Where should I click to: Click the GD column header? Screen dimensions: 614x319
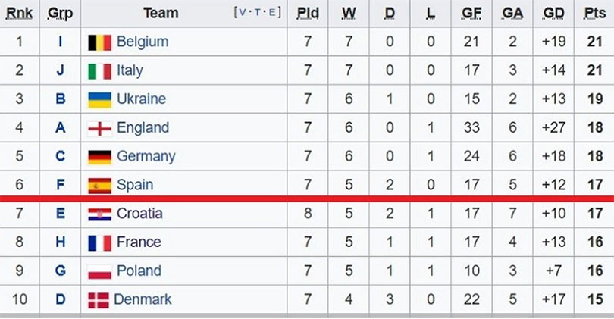553,13
